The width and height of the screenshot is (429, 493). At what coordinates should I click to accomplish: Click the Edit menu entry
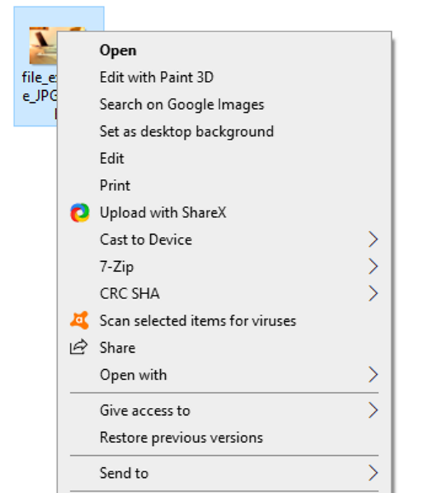(x=112, y=158)
